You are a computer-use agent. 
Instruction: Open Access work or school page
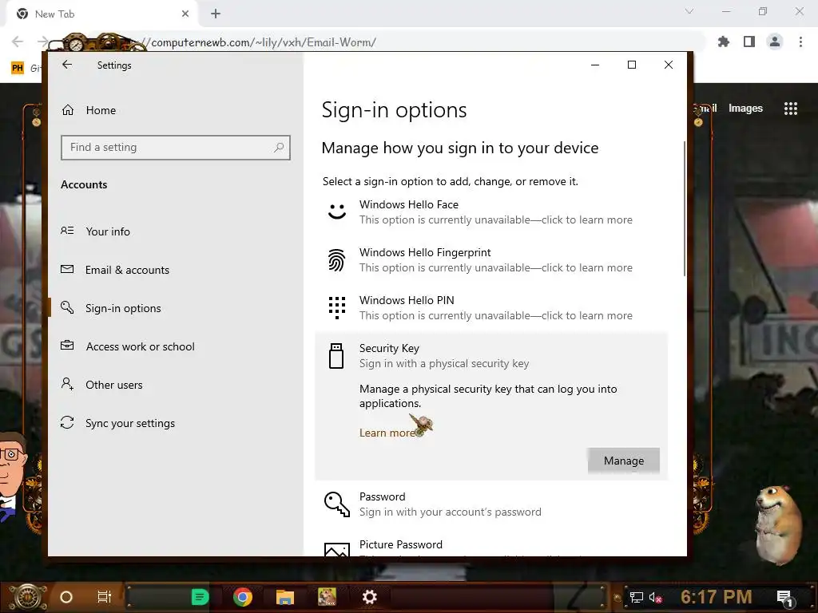point(140,346)
